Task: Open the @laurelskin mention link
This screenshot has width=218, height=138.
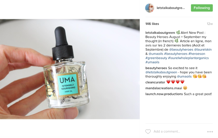Action: point(203,50)
